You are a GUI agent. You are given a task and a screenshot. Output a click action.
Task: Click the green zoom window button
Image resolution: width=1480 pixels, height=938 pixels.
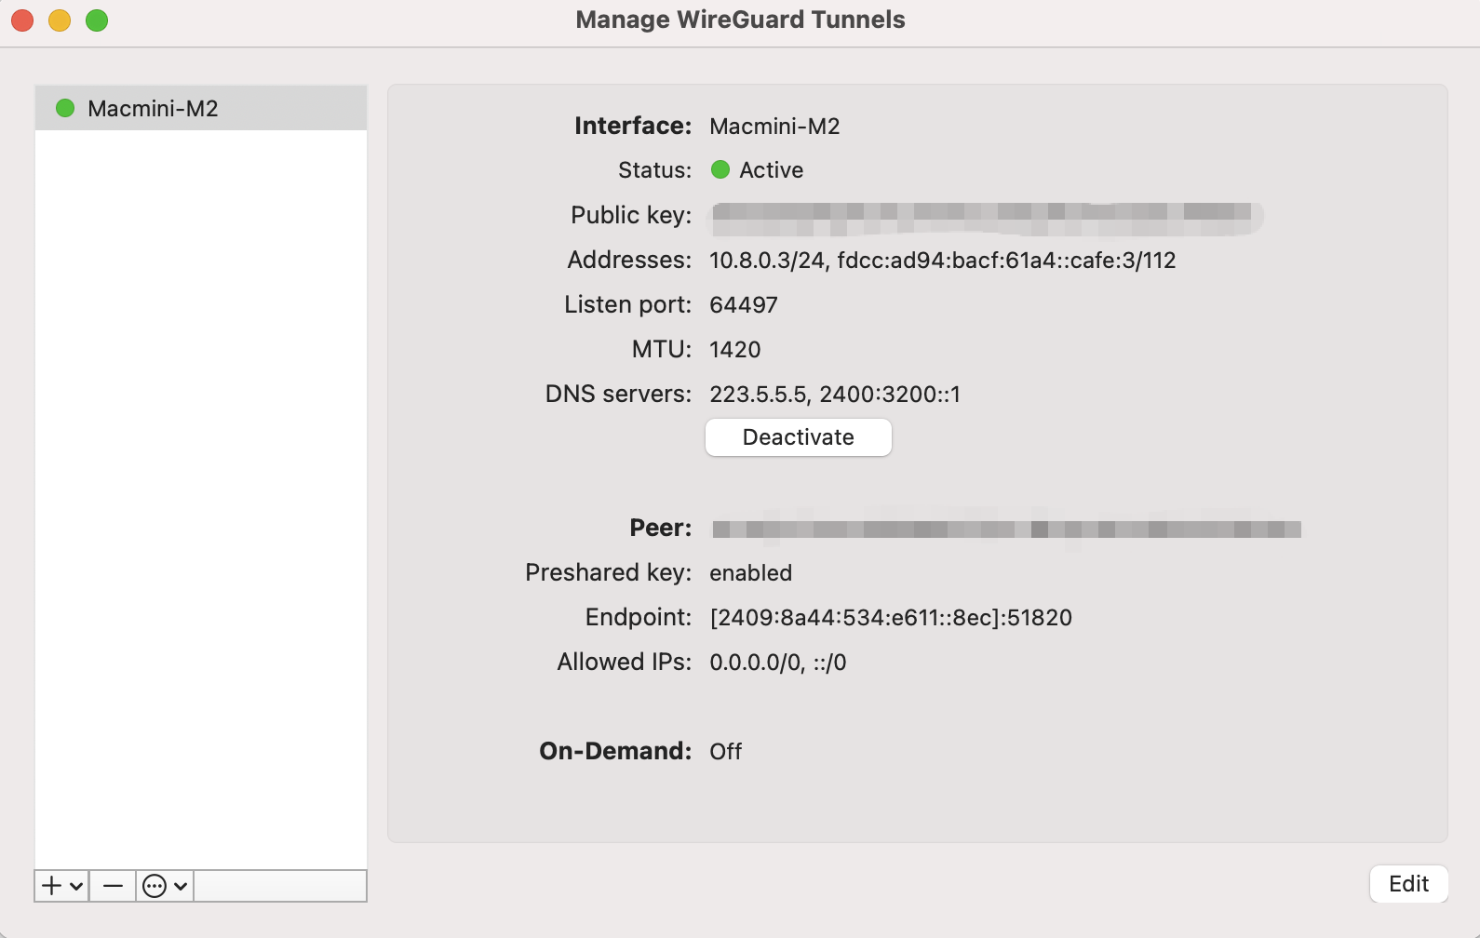[97, 20]
